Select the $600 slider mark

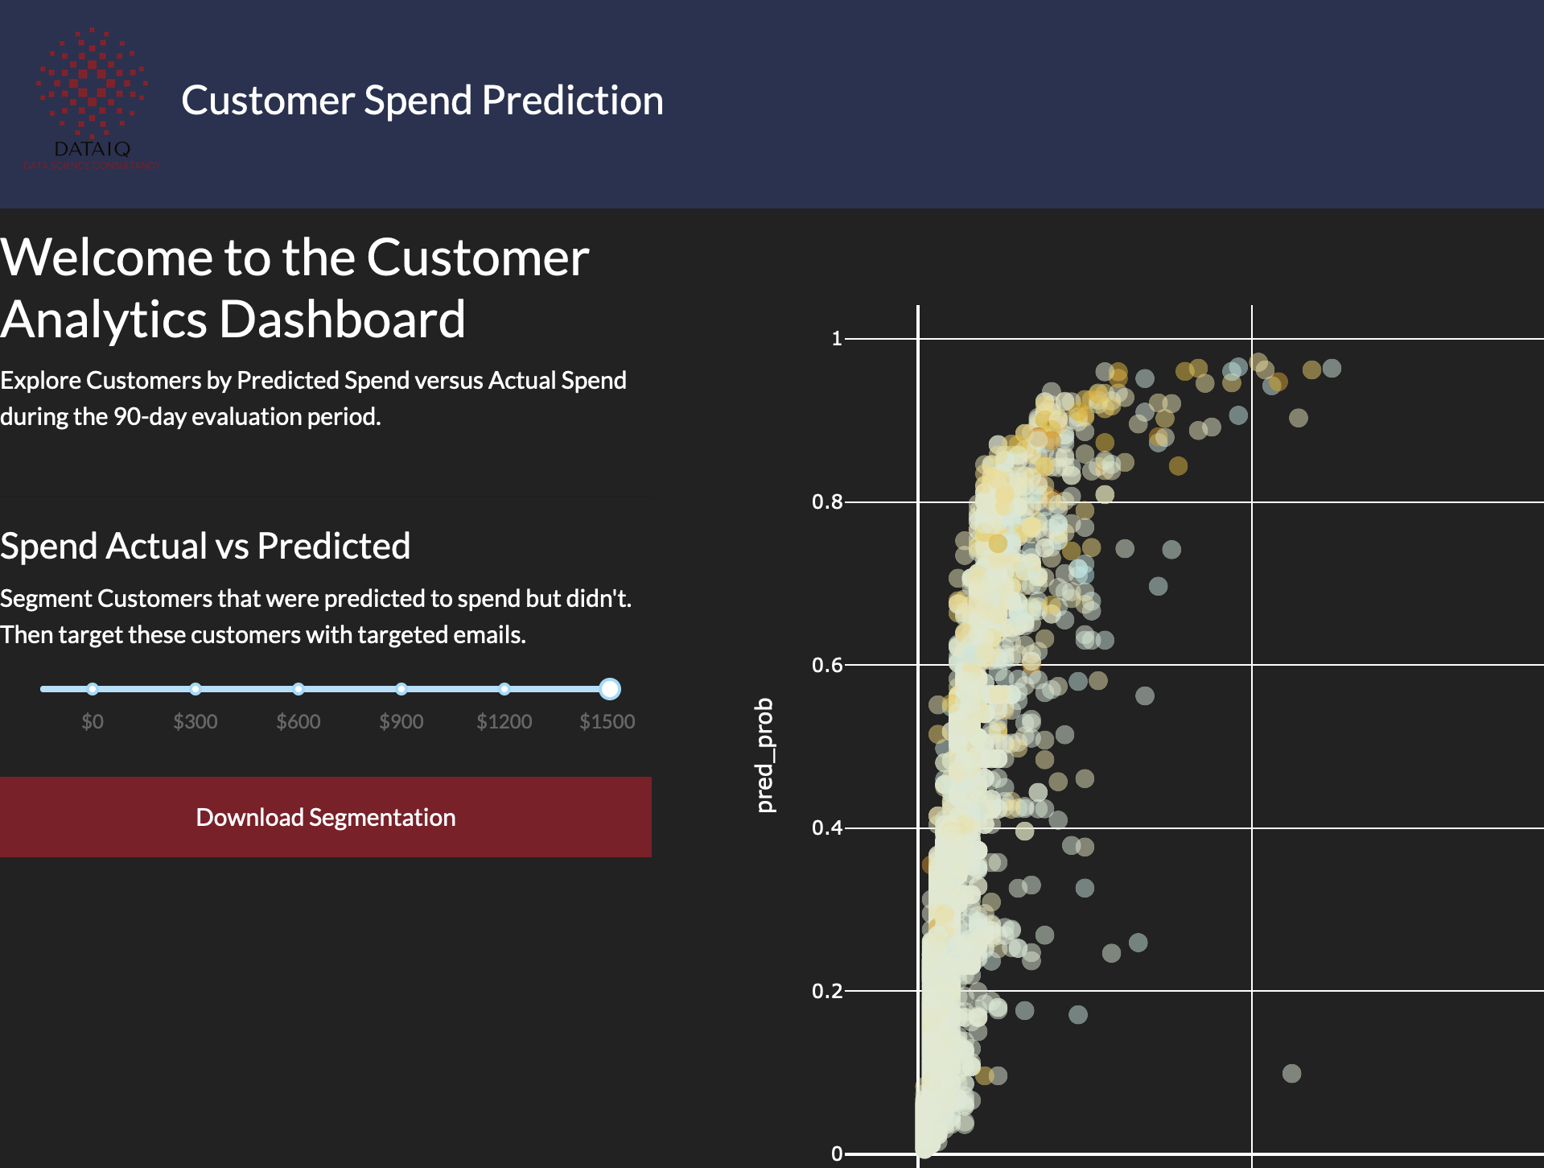(299, 689)
